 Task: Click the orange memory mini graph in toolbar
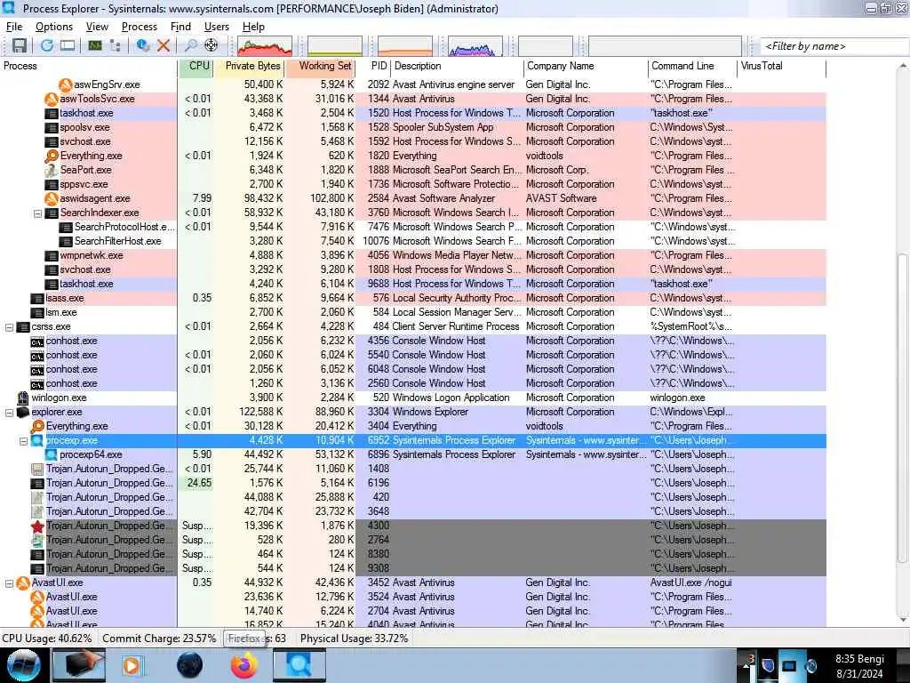[405, 46]
